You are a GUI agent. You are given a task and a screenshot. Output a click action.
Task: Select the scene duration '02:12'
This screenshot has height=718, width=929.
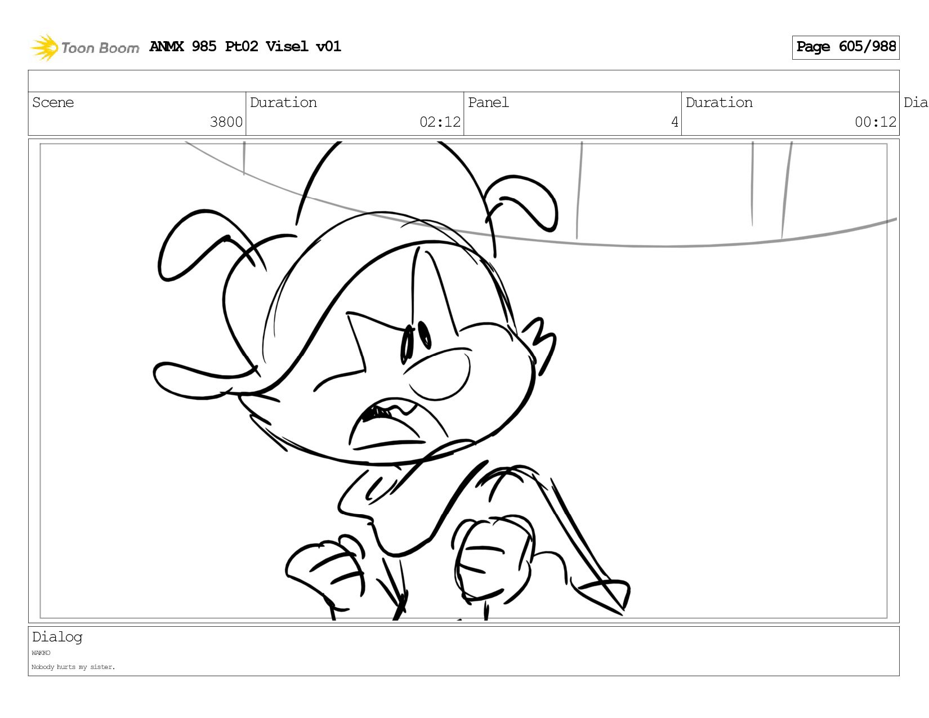tap(440, 122)
